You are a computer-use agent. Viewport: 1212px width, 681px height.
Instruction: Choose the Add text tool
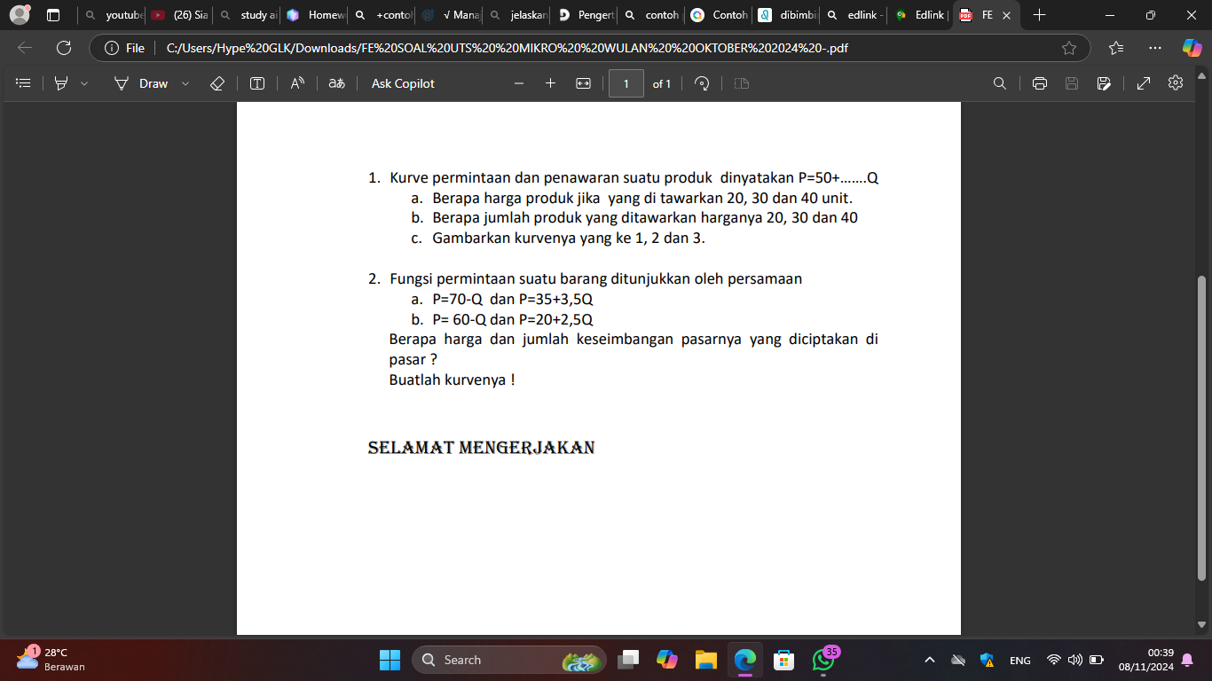(x=257, y=83)
